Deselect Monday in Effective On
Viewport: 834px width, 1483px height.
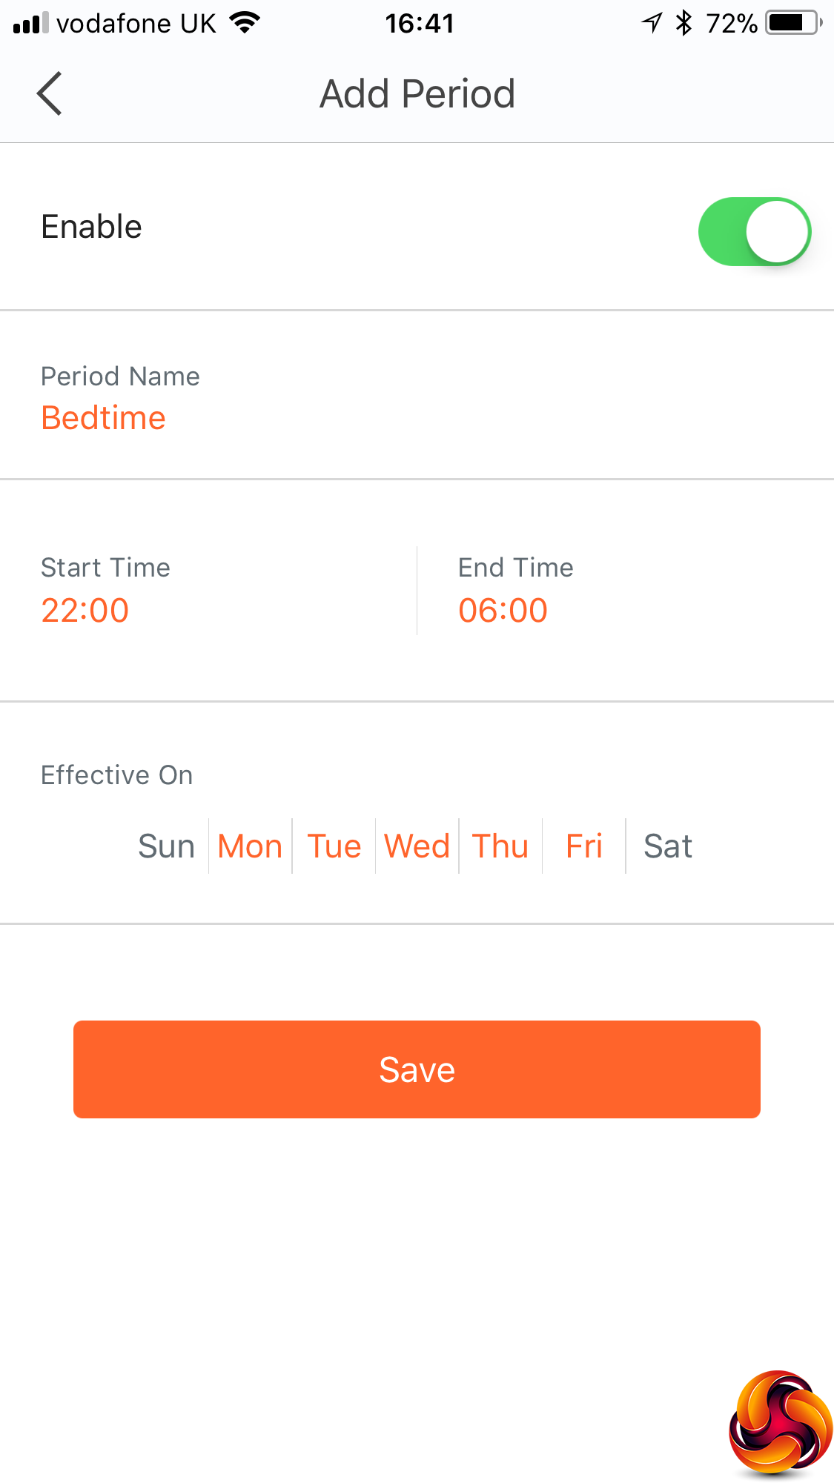(250, 846)
